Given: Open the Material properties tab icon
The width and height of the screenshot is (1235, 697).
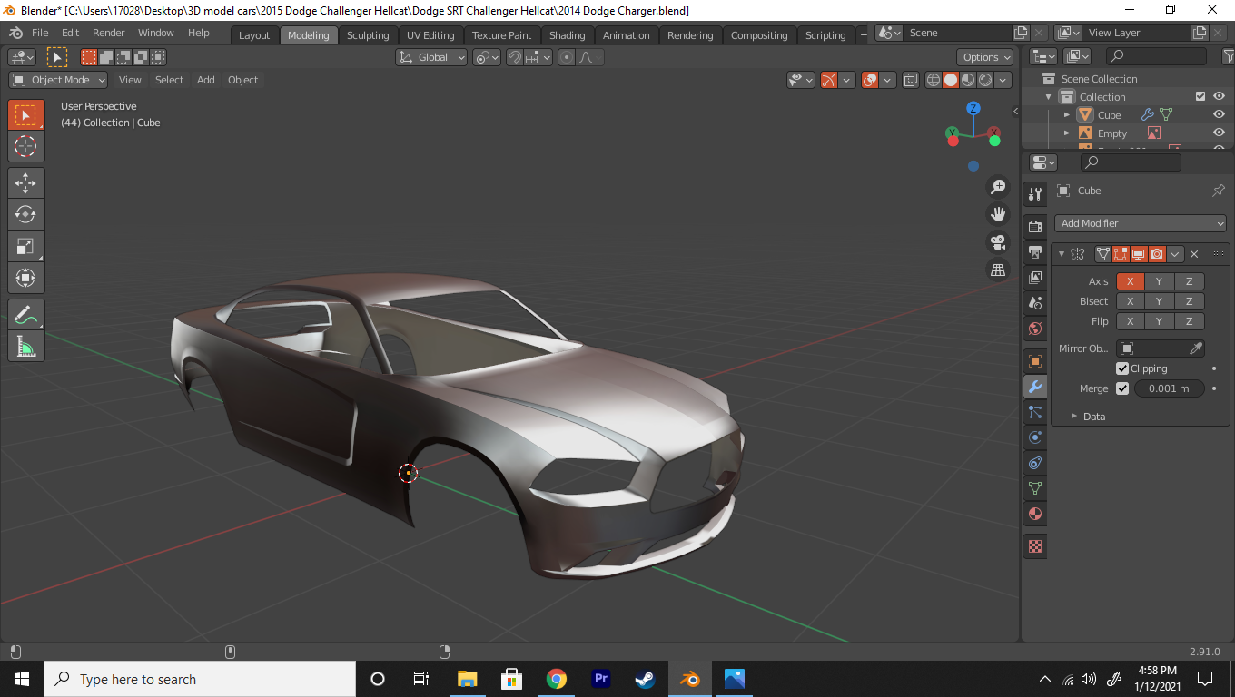Looking at the screenshot, I should tap(1035, 514).
